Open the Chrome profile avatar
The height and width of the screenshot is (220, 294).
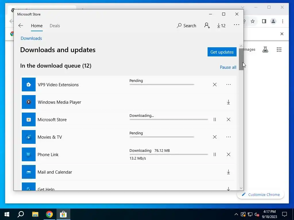tap(273, 21)
